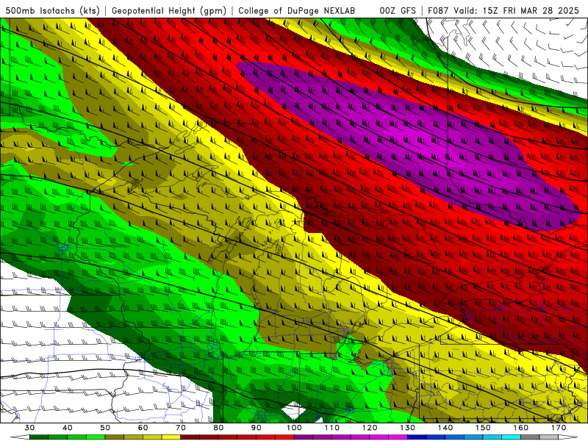Image resolution: width=588 pixels, height=441 pixels.
Task: Click the legend value '40'
Action: [68, 428]
